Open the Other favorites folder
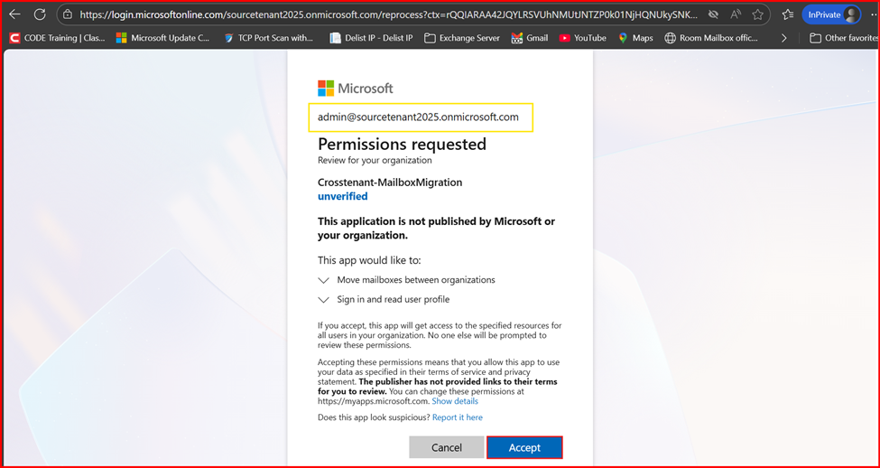The image size is (880, 468). 843,38
